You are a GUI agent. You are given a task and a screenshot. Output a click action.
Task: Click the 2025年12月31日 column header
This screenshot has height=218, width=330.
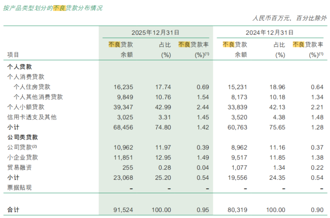coord(155,33)
